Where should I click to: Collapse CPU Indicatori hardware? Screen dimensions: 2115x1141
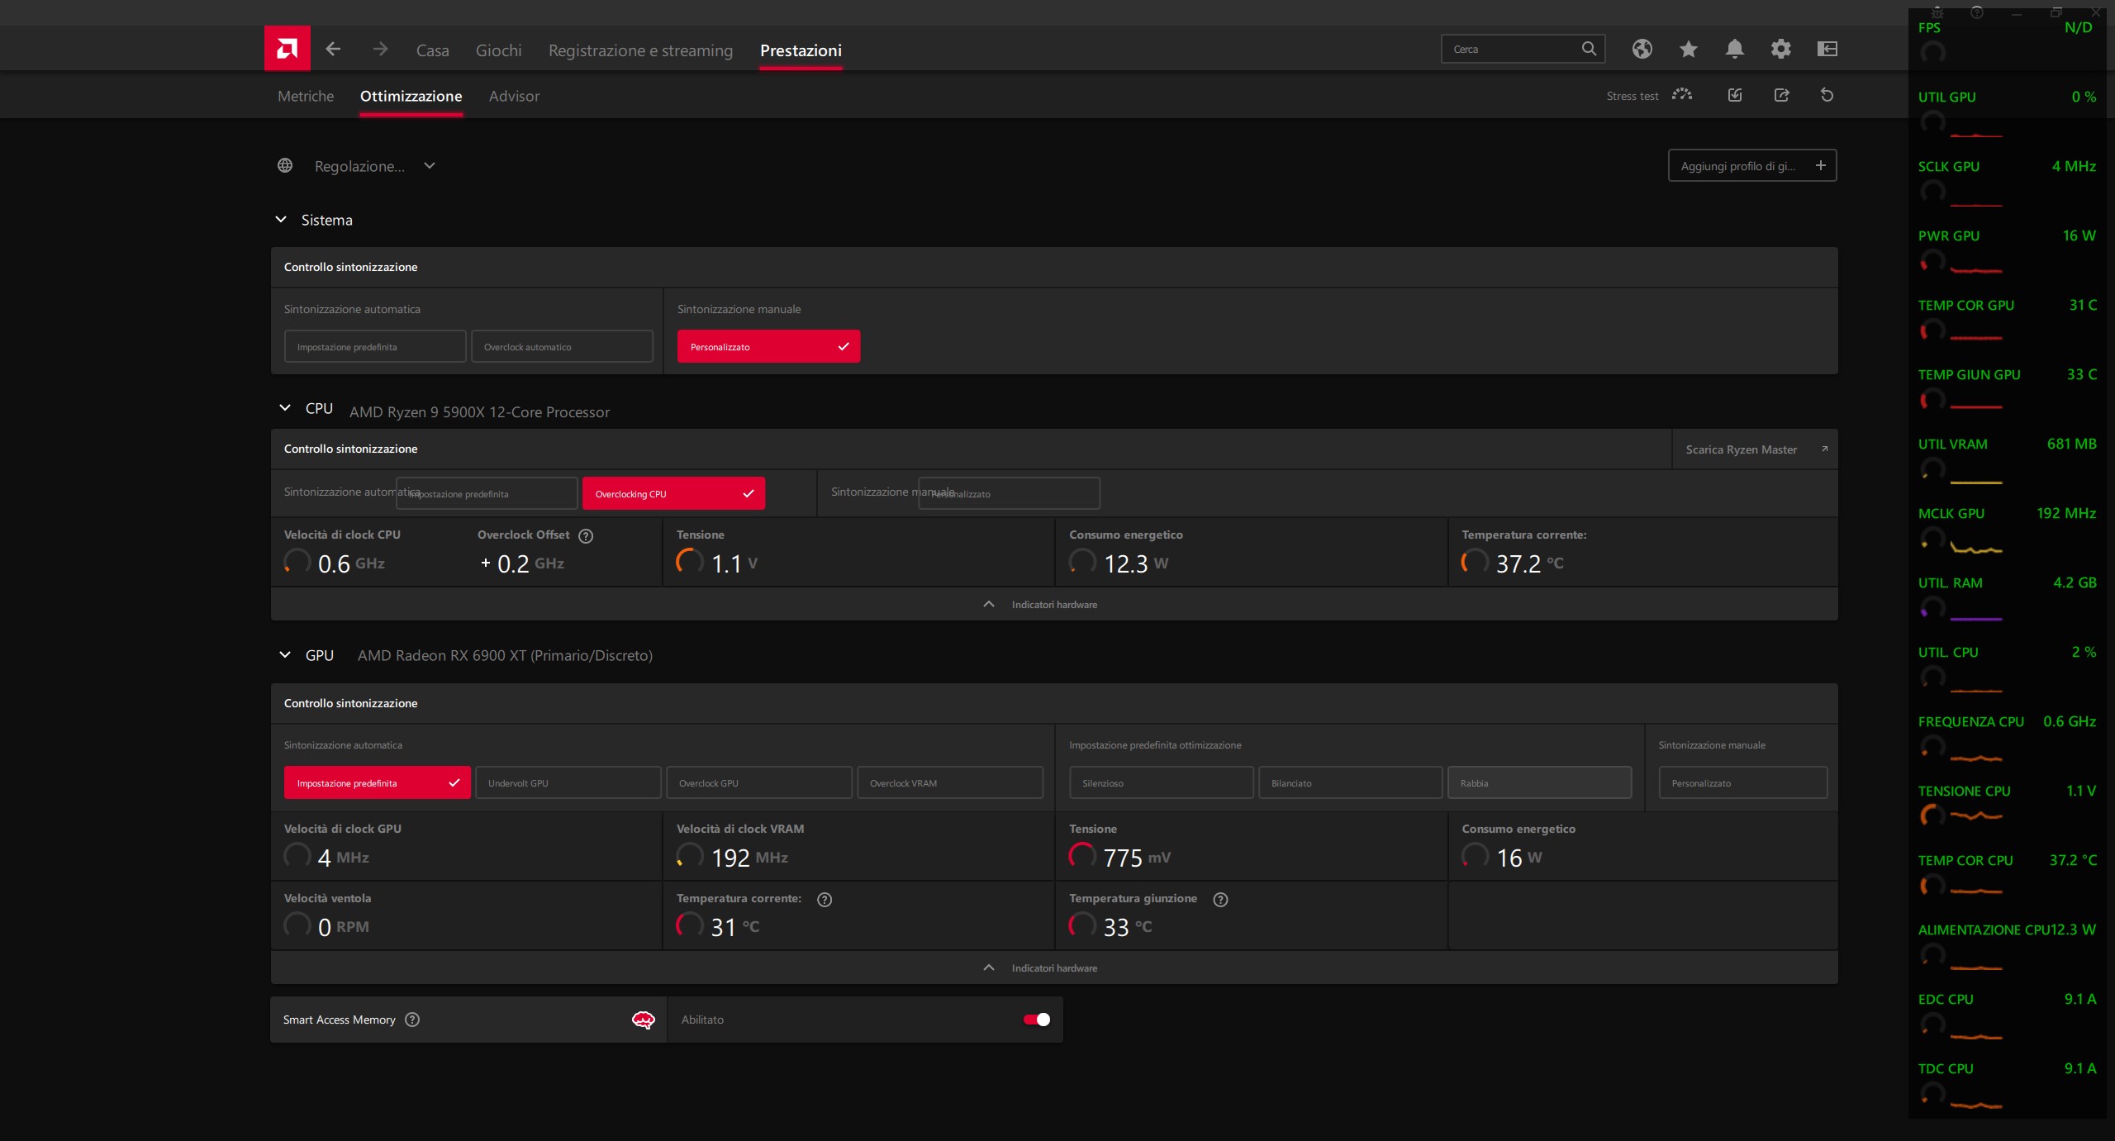[x=1054, y=604]
